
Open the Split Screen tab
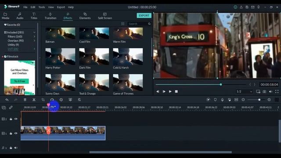[x=105, y=16]
